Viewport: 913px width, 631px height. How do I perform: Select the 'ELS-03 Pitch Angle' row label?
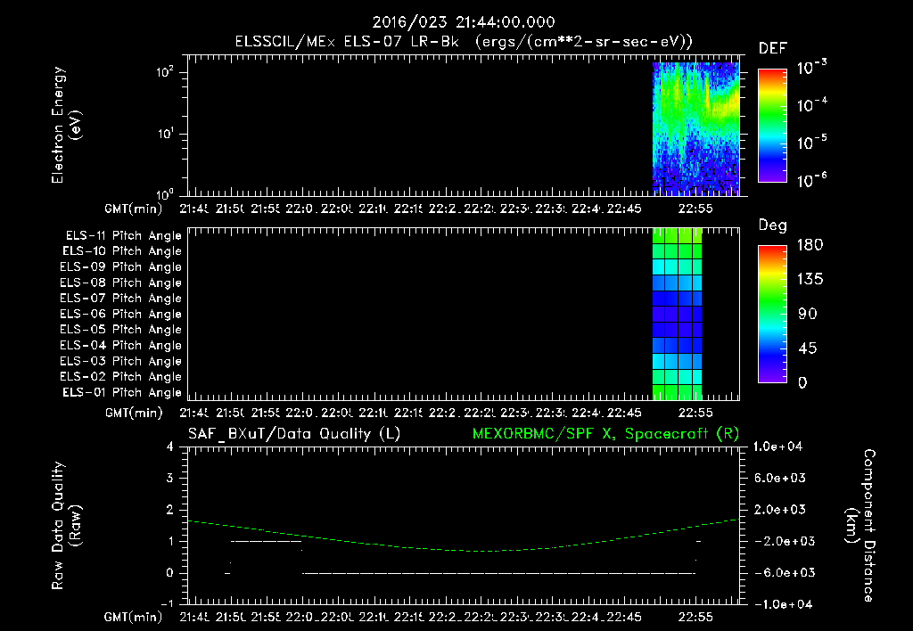(x=120, y=362)
